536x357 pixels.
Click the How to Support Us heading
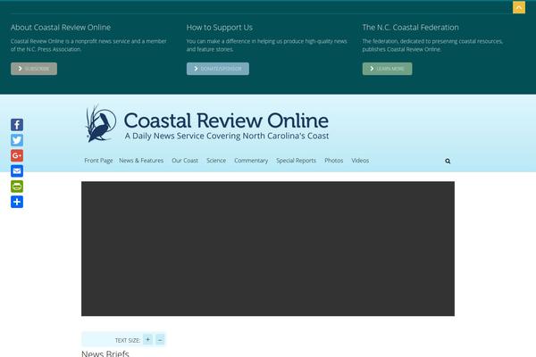tap(220, 28)
